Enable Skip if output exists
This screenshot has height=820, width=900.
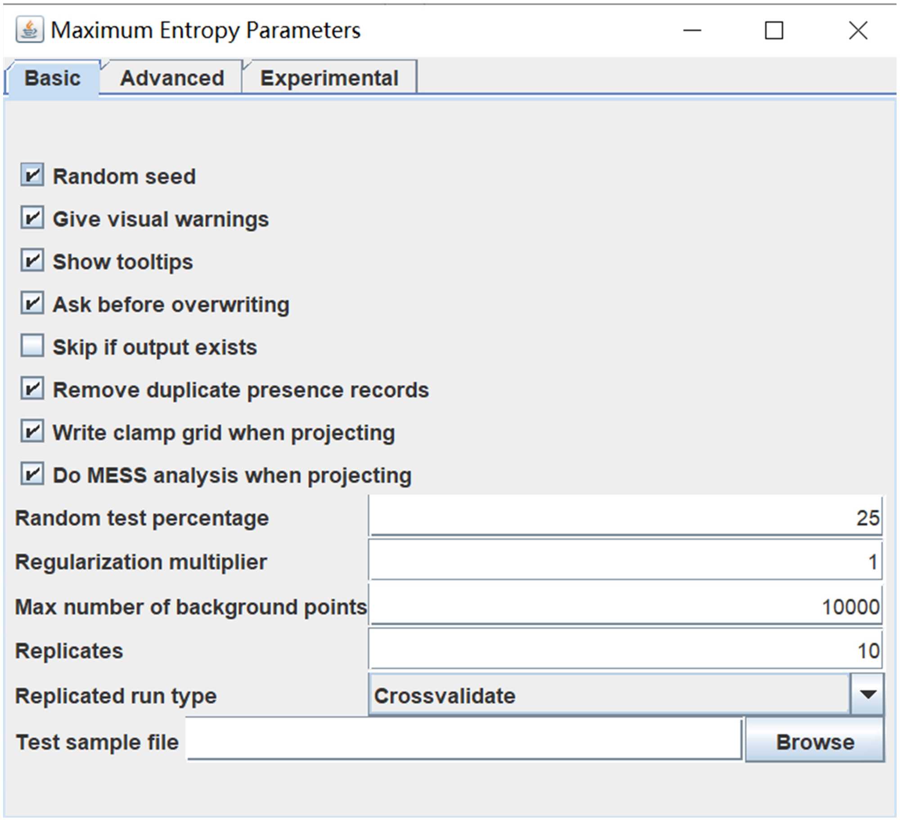point(32,346)
